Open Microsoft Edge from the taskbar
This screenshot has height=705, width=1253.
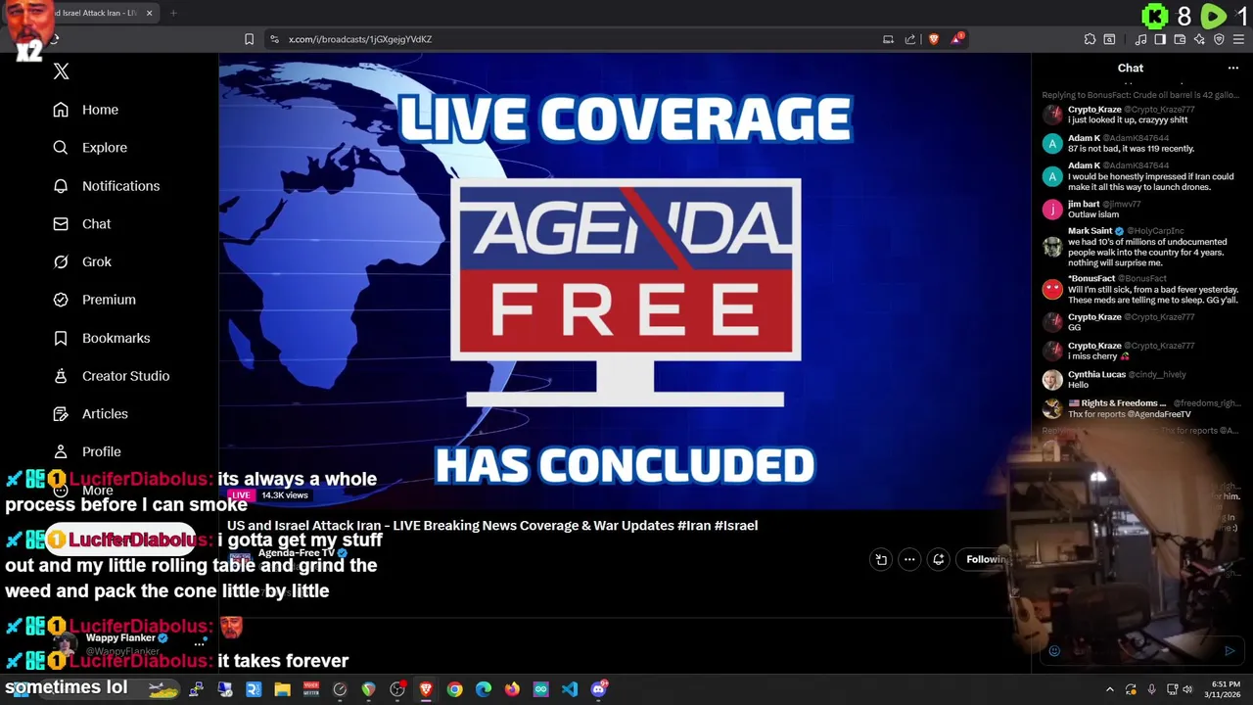click(x=484, y=689)
